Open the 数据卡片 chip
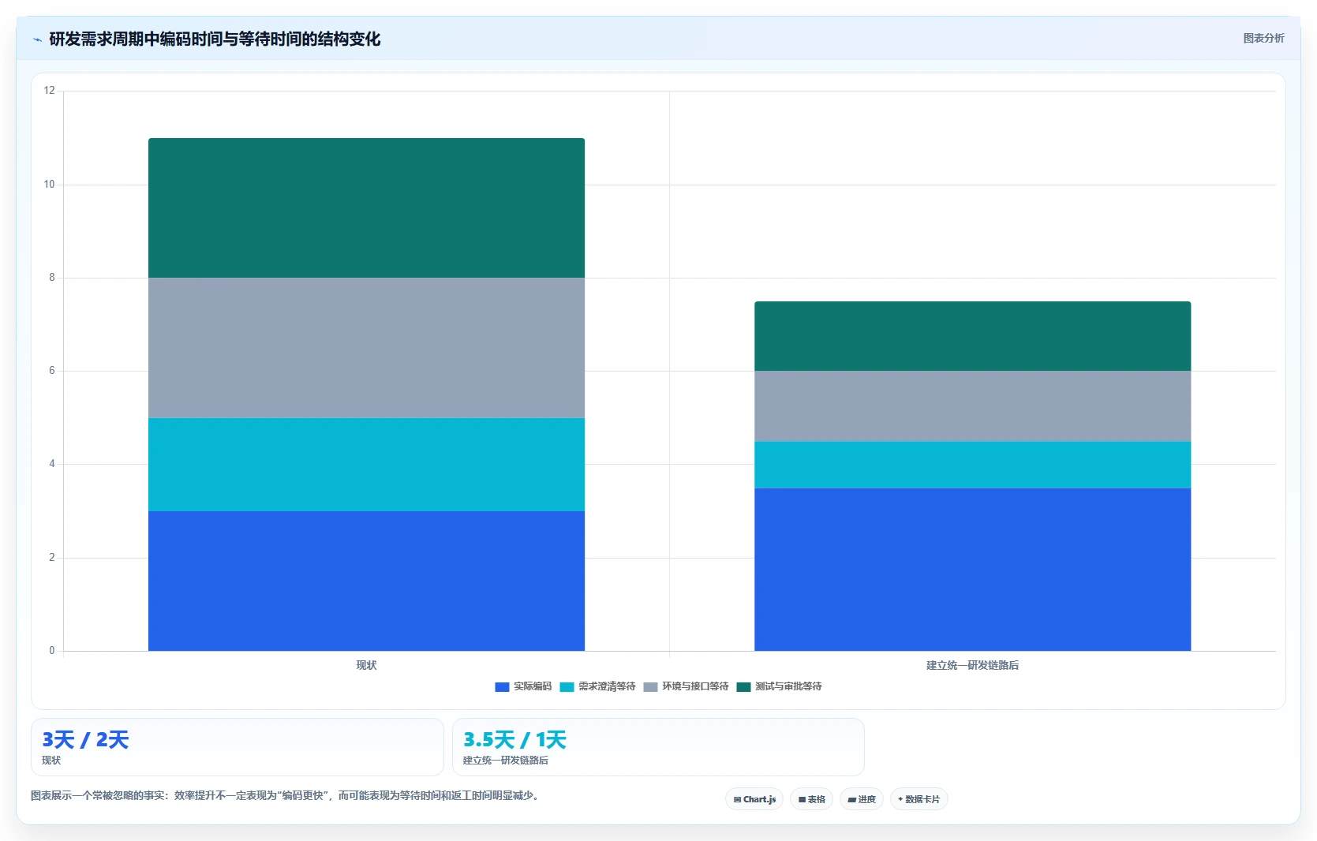The width and height of the screenshot is (1317, 841). [x=919, y=799]
